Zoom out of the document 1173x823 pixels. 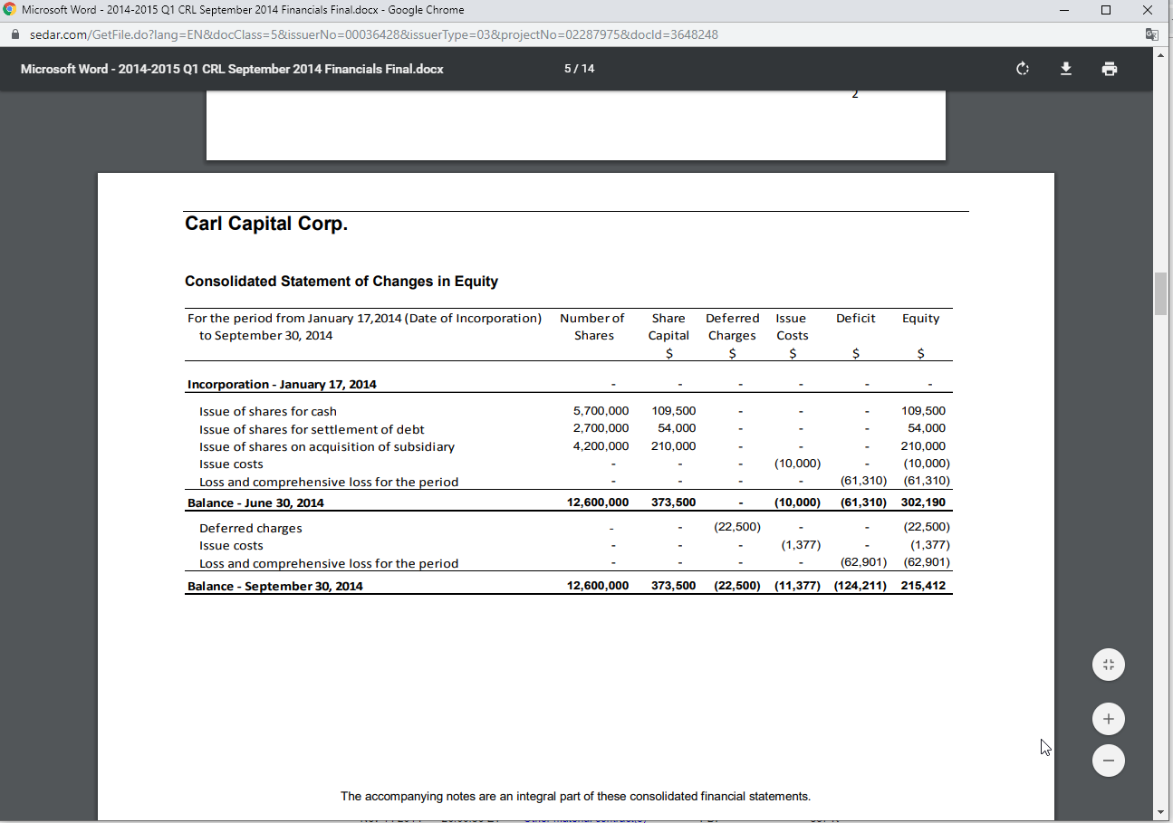click(x=1108, y=760)
